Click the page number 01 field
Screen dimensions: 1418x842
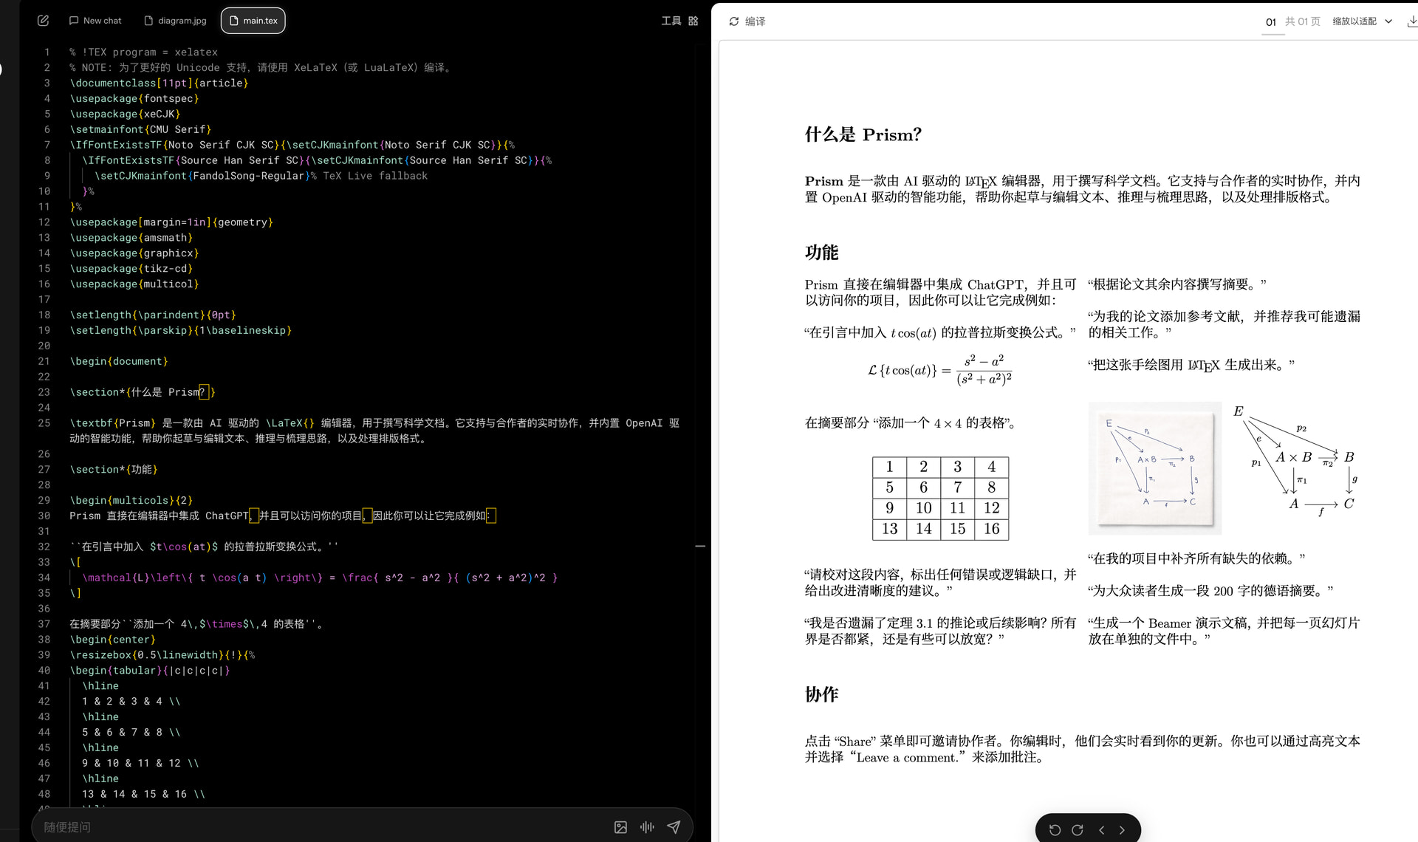(1270, 22)
